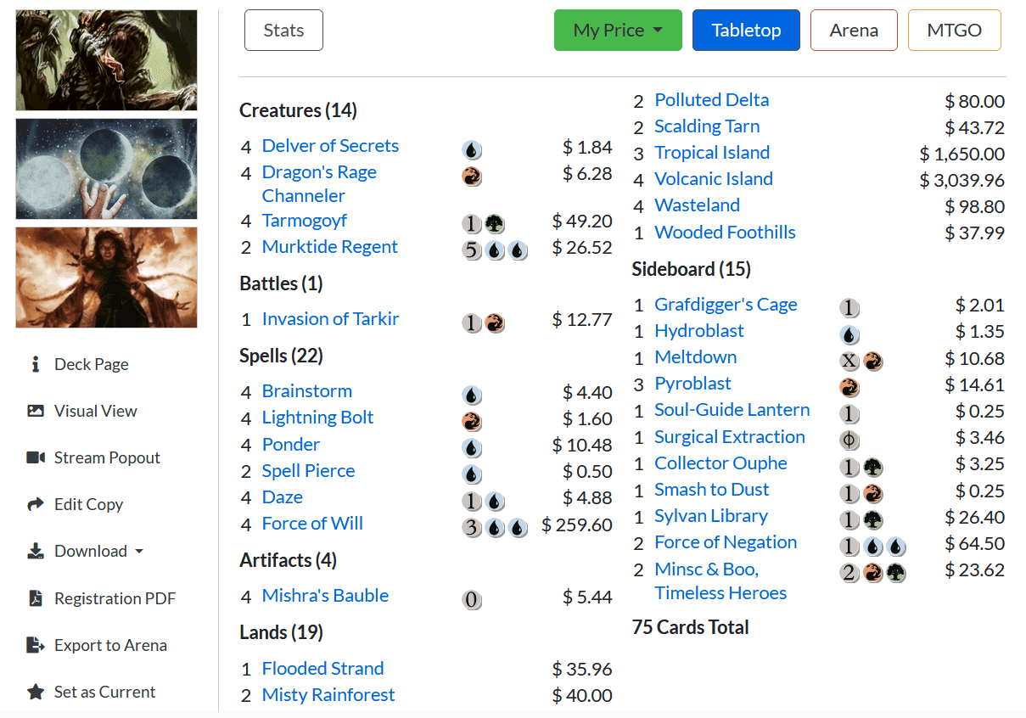Click the 75 Cards Total text
The height and width of the screenshot is (718, 1026).
click(x=691, y=628)
